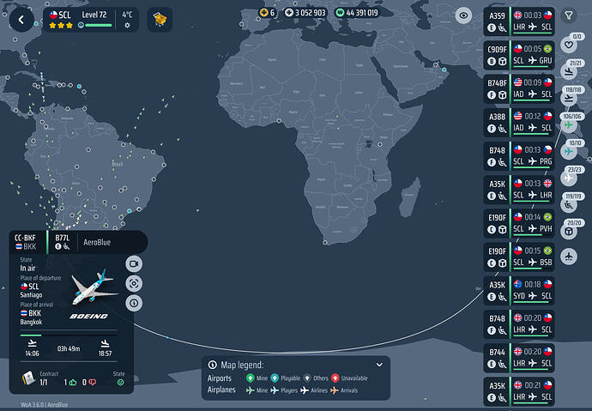
Task: Click the gold coin balance 6
Action: [x=268, y=13]
